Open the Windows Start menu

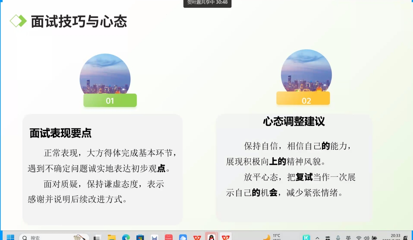click(x=10, y=237)
